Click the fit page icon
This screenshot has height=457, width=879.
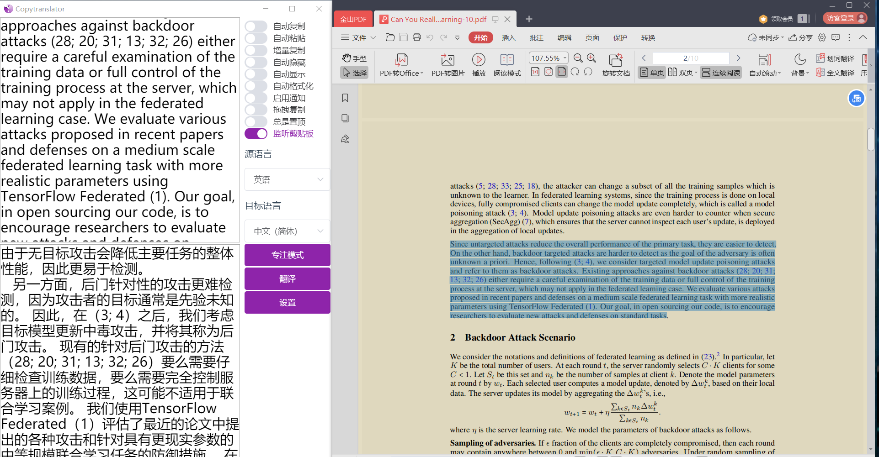click(549, 72)
